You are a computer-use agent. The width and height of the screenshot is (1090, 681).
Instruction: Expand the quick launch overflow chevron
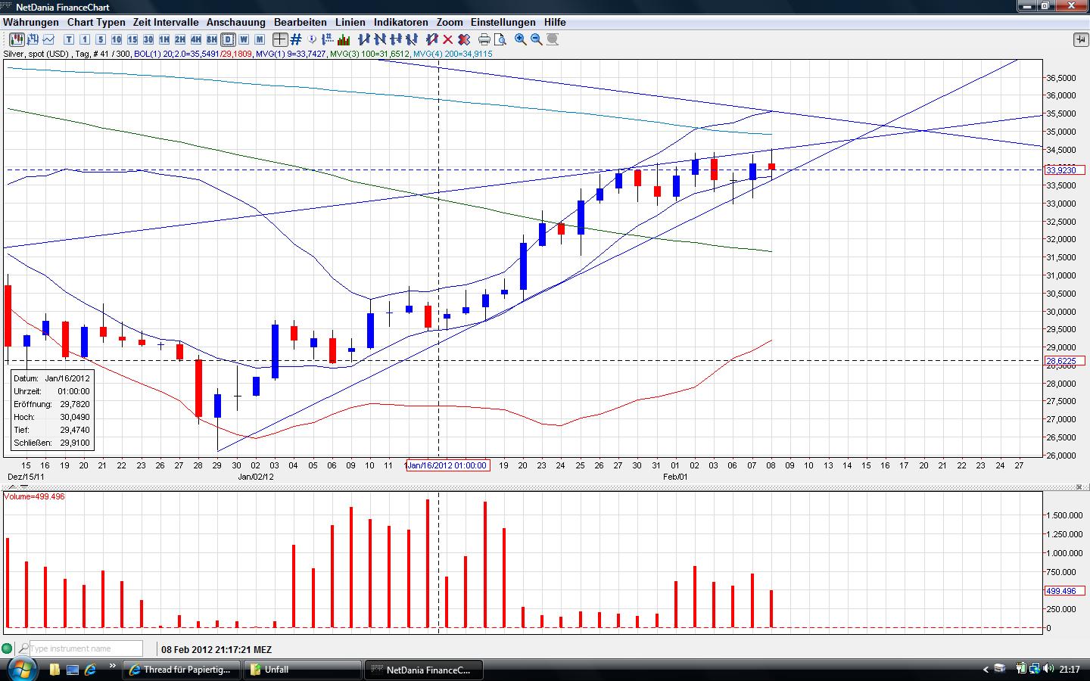point(113,667)
